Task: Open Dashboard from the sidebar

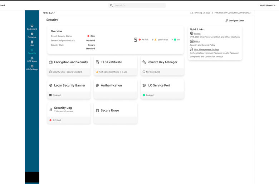Action: 32,27
